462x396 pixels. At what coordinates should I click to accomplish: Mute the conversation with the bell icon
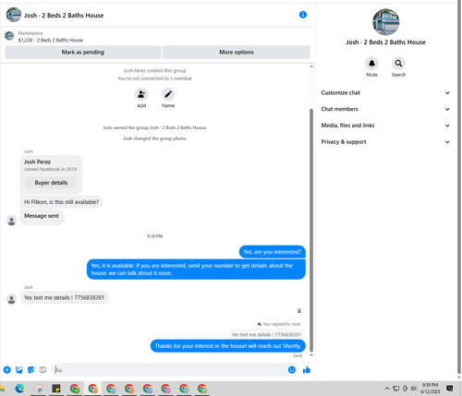point(371,64)
